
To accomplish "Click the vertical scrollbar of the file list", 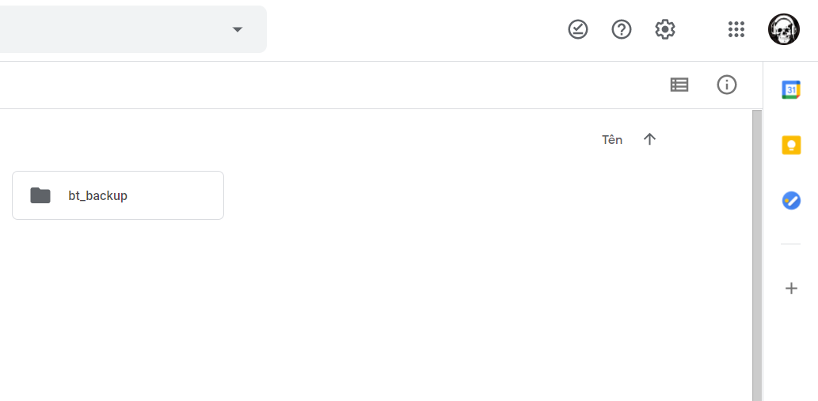I will (756, 253).
